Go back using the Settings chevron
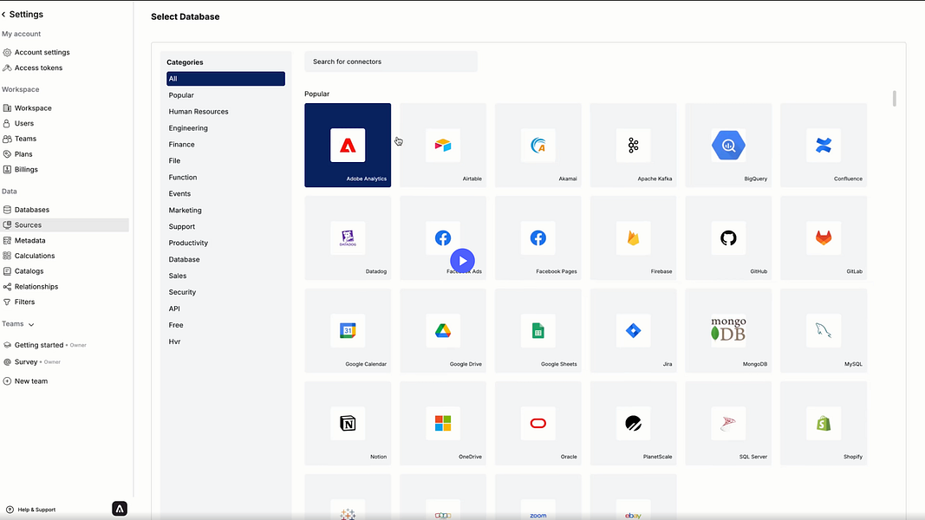This screenshot has height=520, width=925. pyautogui.click(x=3, y=14)
